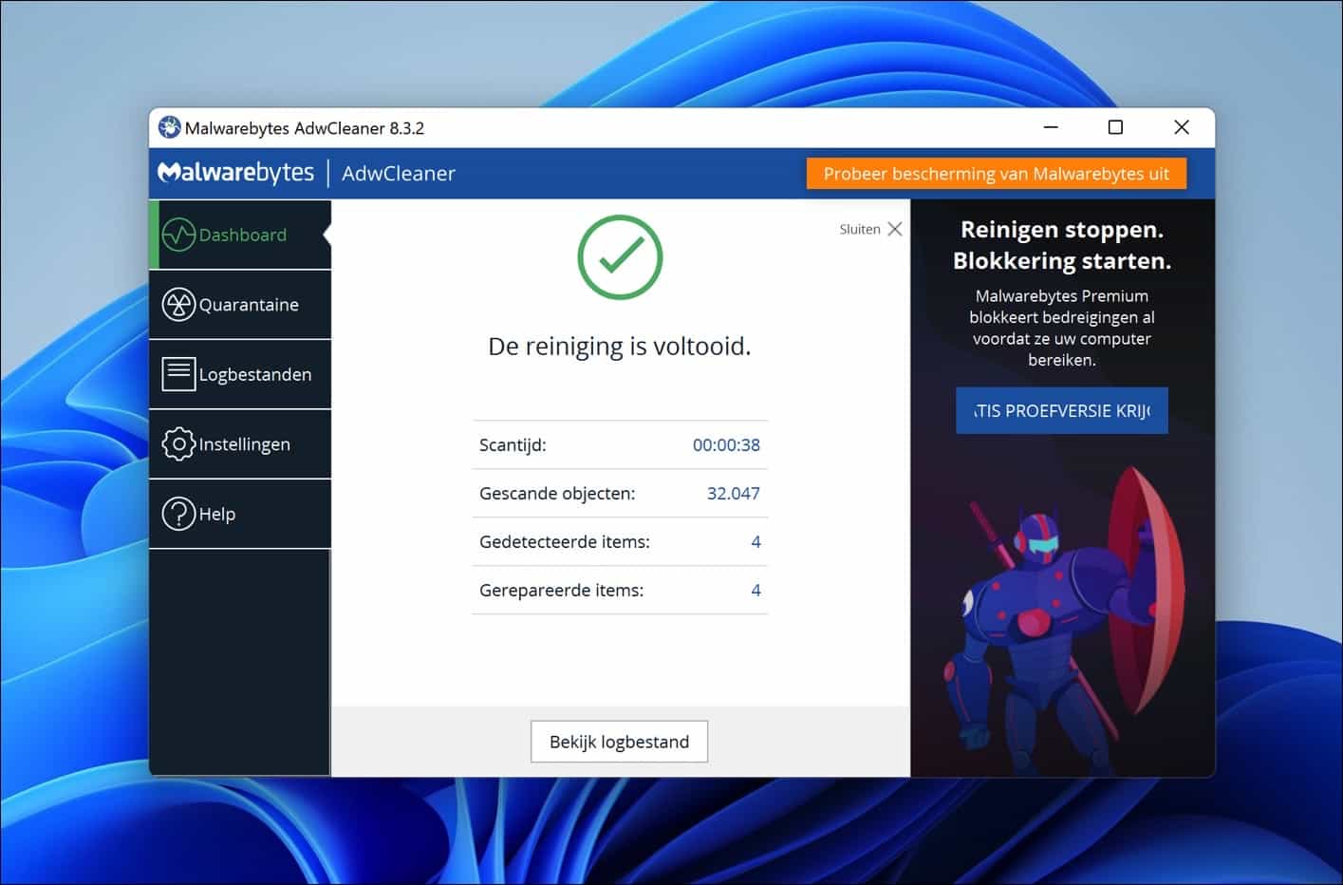Select the Dashboard waveform icon
Screen dimensions: 1343x885
(177, 234)
